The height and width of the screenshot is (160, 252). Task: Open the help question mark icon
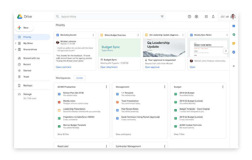coord(190,16)
